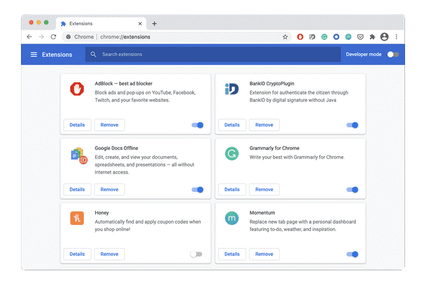Click the 'Honey' extension title
Image resolution: width=426 pixels, height=298 pixels.
(x=101, y=213)
